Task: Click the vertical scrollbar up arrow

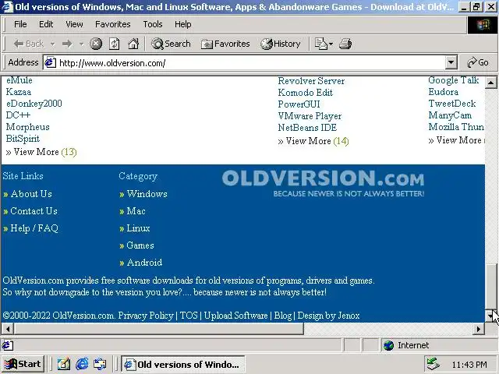Action: coord(490,83)
